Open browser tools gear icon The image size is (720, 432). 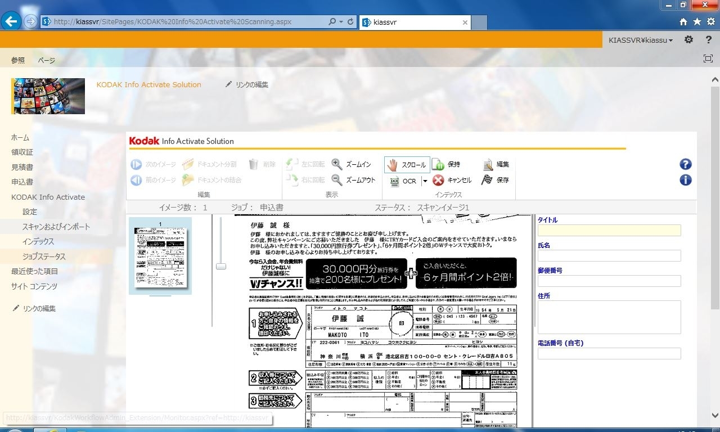tap(710, 22)
